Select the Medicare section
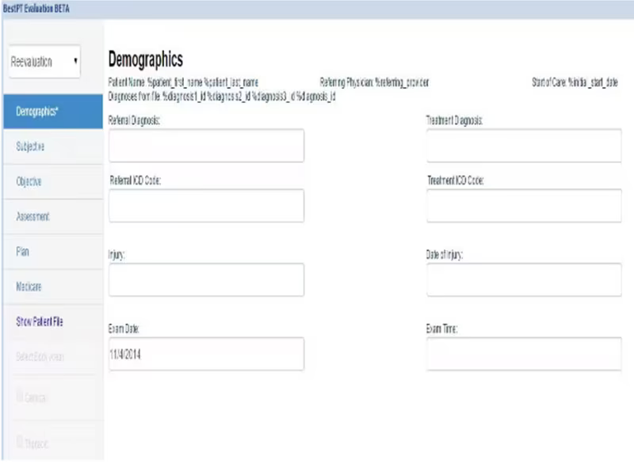 pyautogui.click(x=53, y=287)
